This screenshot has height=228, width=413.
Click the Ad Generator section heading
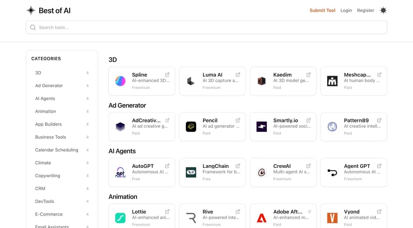click(127, 105)
